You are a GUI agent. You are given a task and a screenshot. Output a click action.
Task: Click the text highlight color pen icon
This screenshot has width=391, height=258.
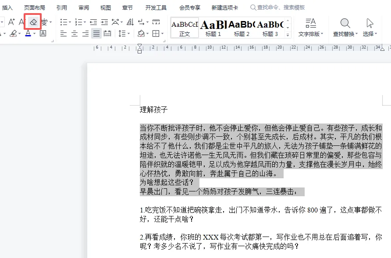coord(13,33)
